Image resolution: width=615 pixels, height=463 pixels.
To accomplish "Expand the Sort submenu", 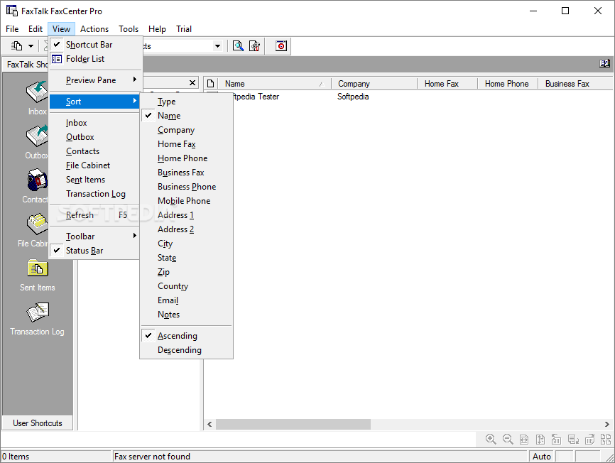I will (x=94, y=102).
